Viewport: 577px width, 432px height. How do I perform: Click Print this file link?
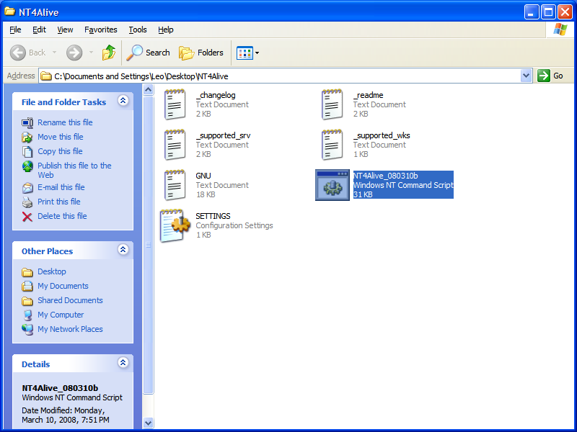pyautogui.click(x=59, y=202)
